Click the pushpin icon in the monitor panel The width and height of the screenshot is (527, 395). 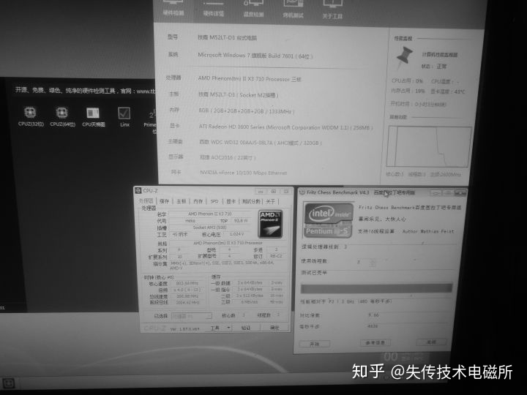click(404, 58)
